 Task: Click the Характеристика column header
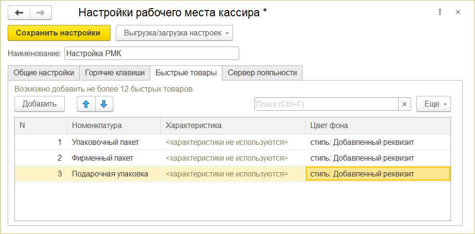tap(232, 126)
